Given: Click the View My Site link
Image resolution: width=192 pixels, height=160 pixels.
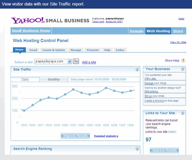Looking at the screenshot, I should click(178, 42).
